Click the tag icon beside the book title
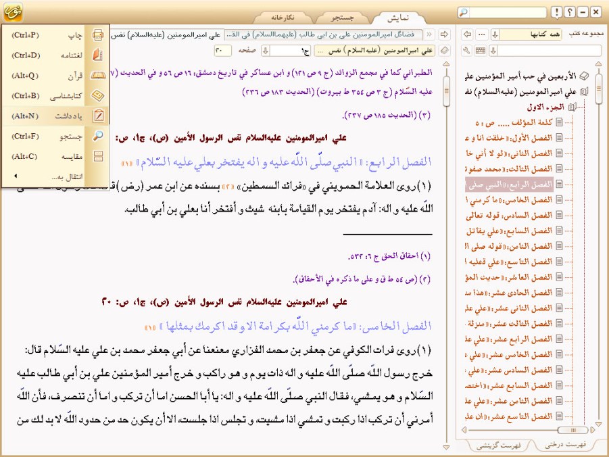609x457 pixels. (444, 51)
